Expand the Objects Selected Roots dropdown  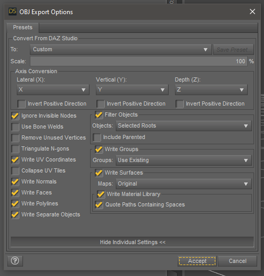pos(183,126)
